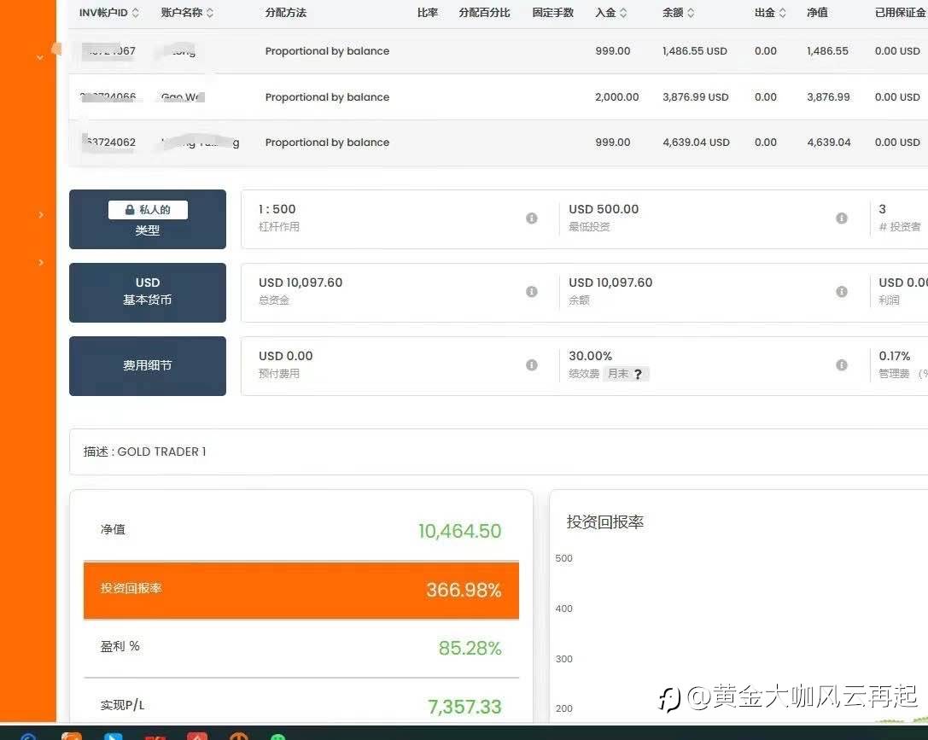Click the 费用细节 panel
Screen dimensions: 928x740
148,366
